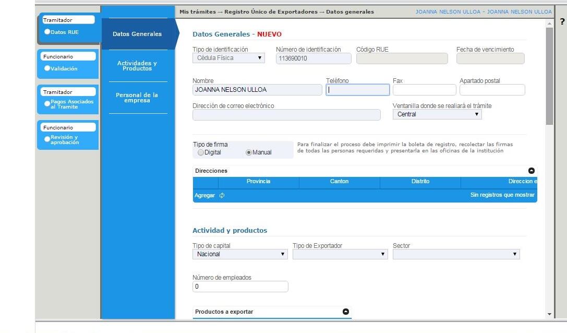The image size is (567, 333).
Task: Choose Digital signature type
Action: [201, 153]
